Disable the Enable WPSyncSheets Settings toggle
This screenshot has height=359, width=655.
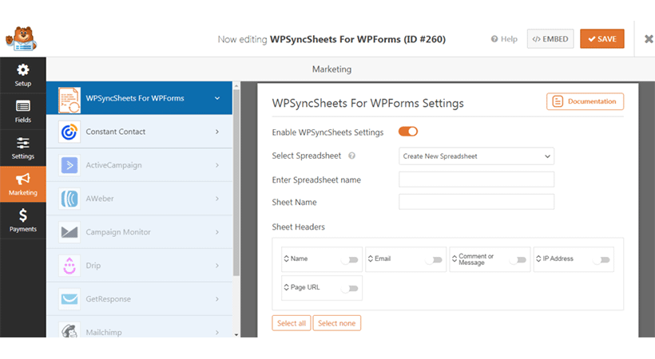click(x=407, y=132)
